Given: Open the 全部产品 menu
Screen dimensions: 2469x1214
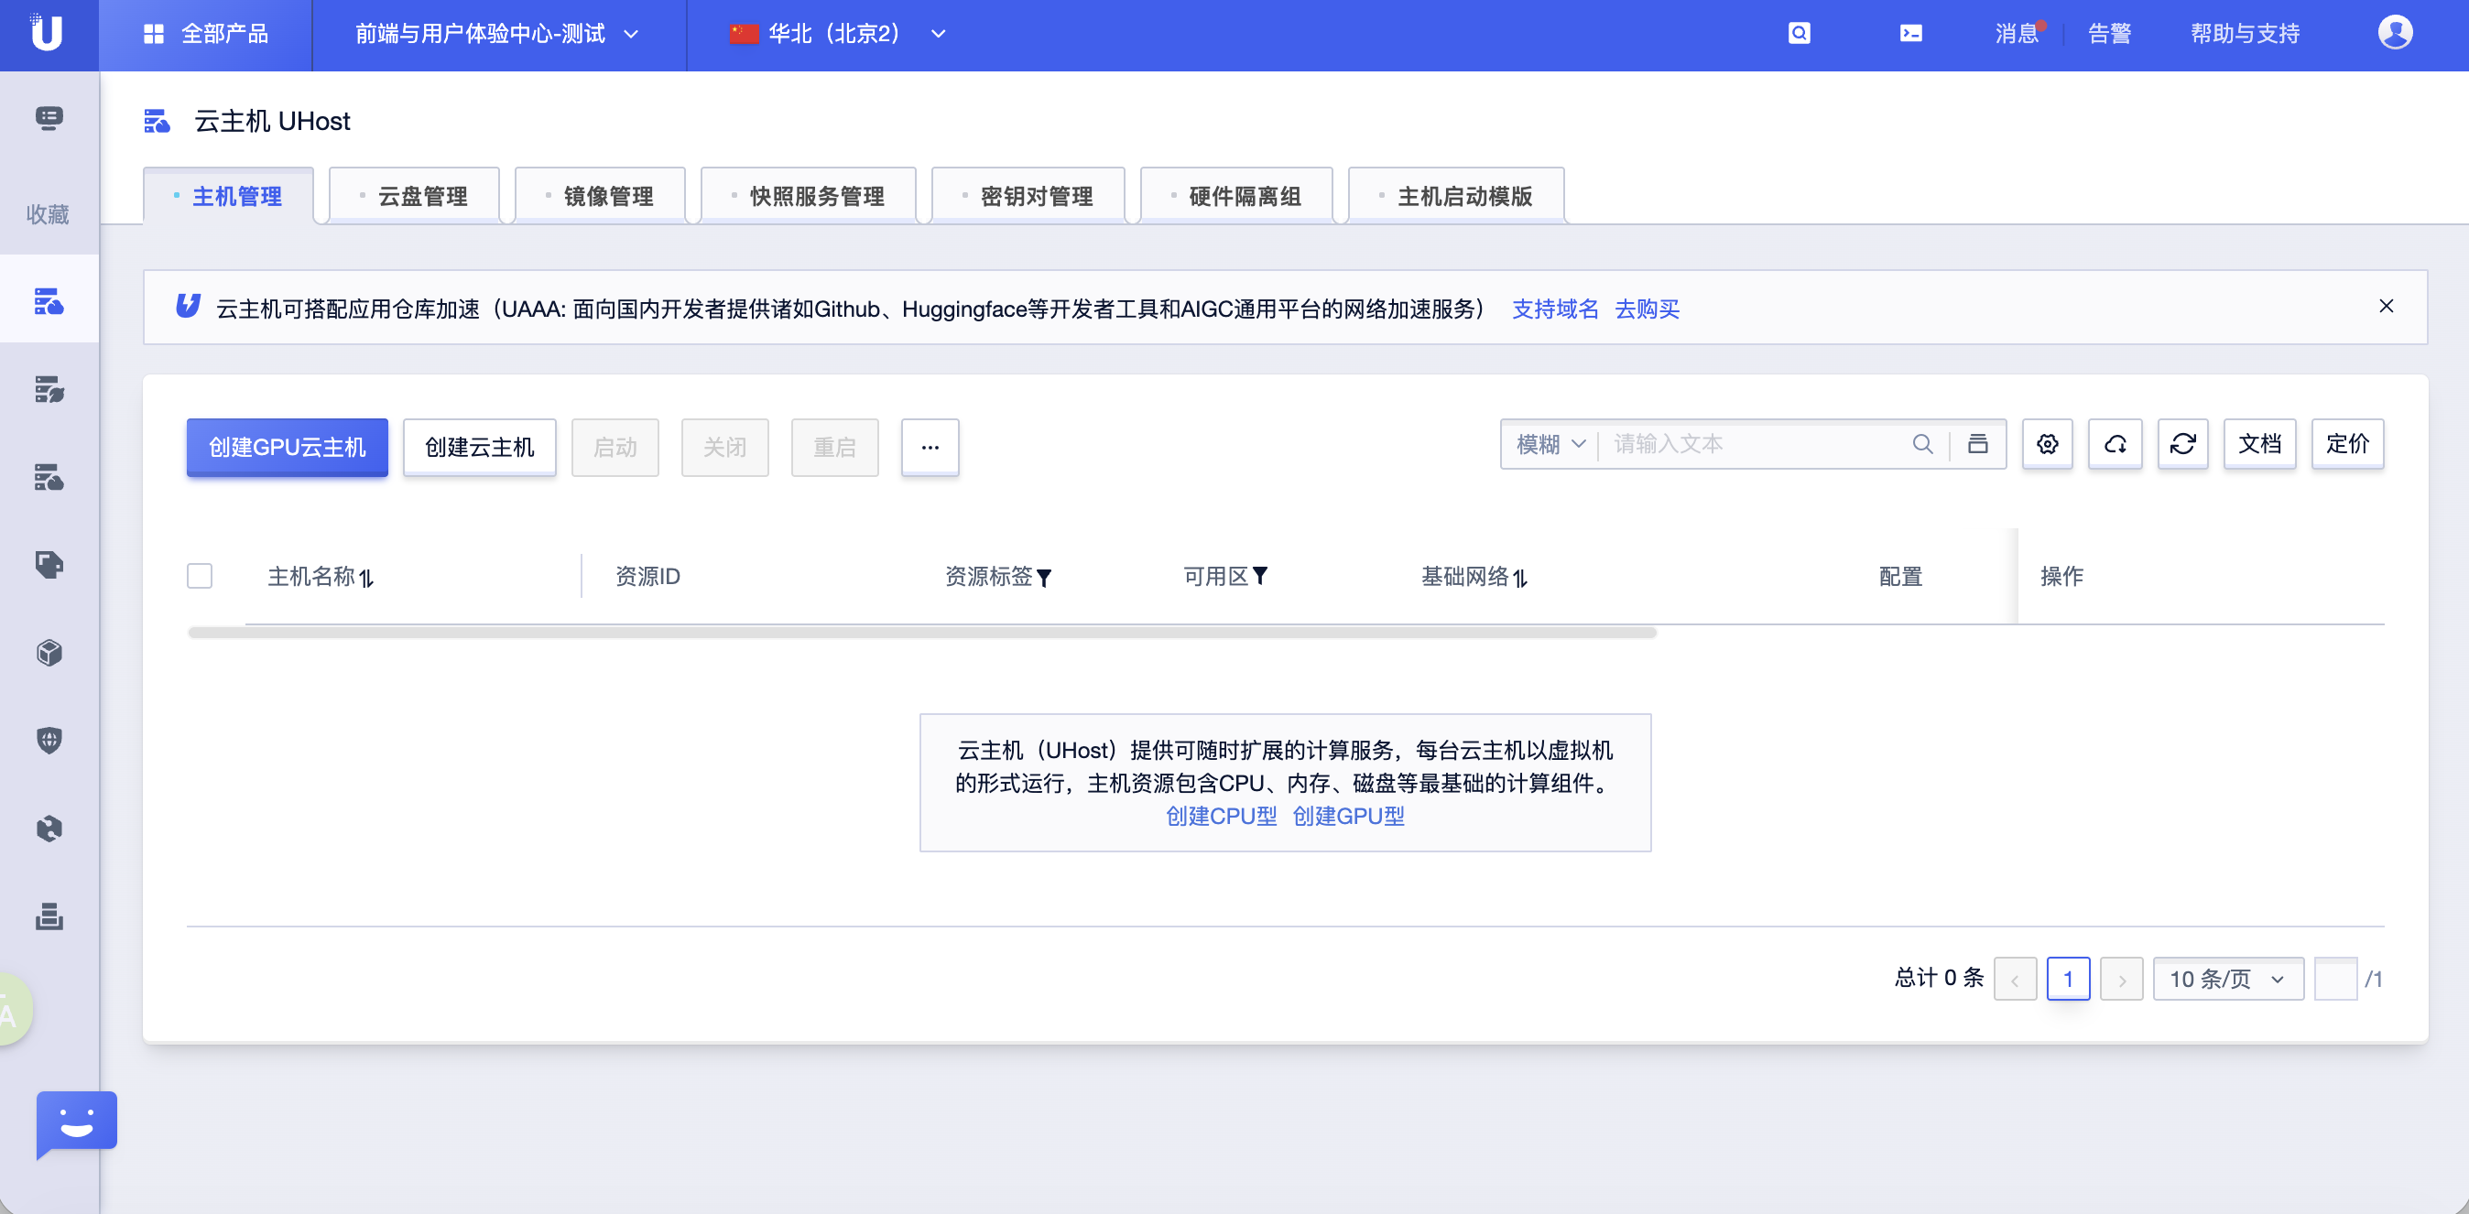Looking at the screenshot, I should [x=205, y=34].
